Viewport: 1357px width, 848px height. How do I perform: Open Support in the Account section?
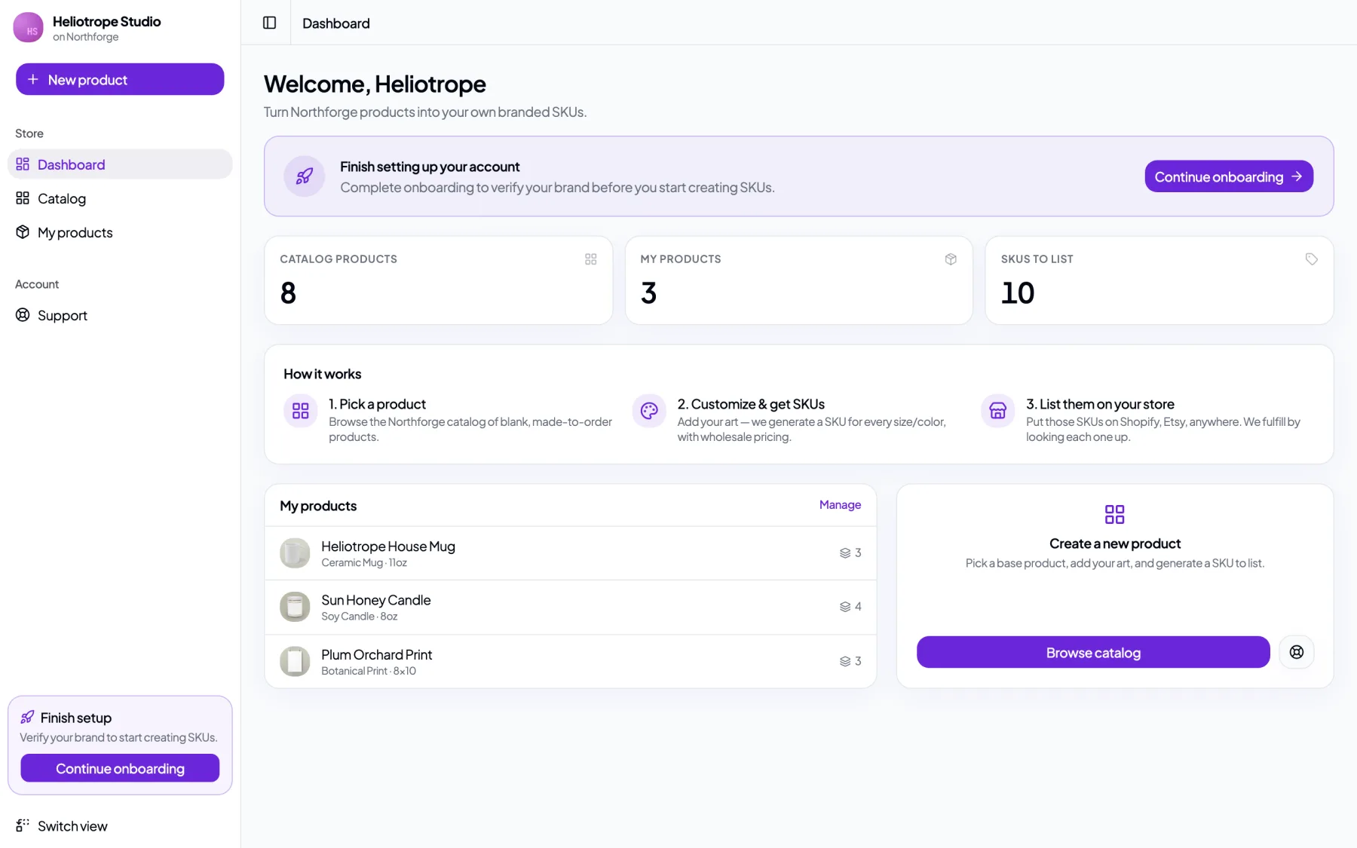pyautogui.click(x=120, y=315)
